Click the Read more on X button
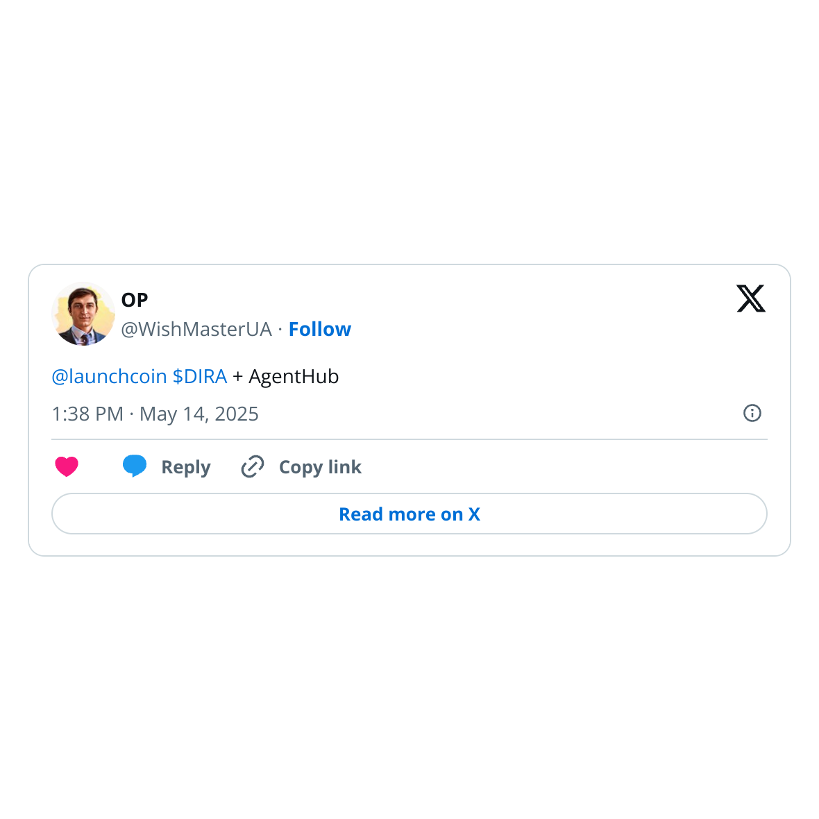Viewport: 819px width, 819px height. coord(409,514)
